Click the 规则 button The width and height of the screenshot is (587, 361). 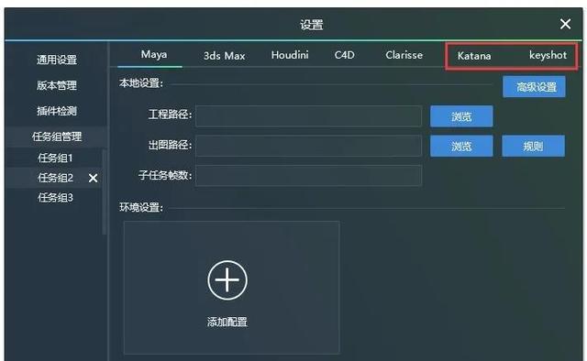click(x=534, y=146)
